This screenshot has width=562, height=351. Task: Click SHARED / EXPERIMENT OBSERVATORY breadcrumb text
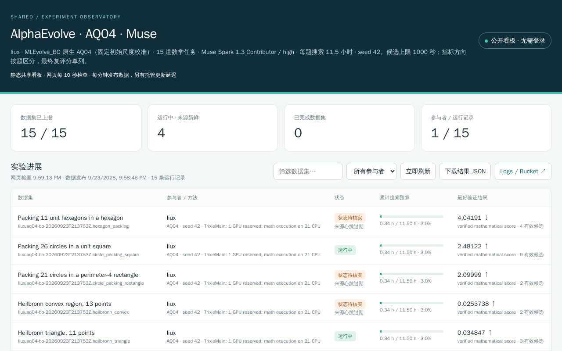click(66, 17)
